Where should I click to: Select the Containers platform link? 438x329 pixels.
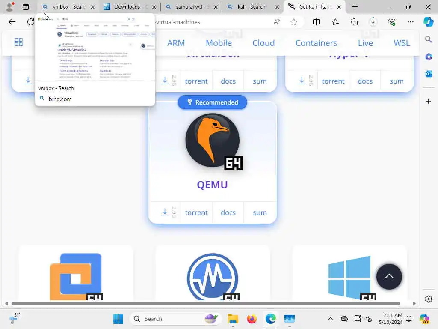(x=316, y=43)
